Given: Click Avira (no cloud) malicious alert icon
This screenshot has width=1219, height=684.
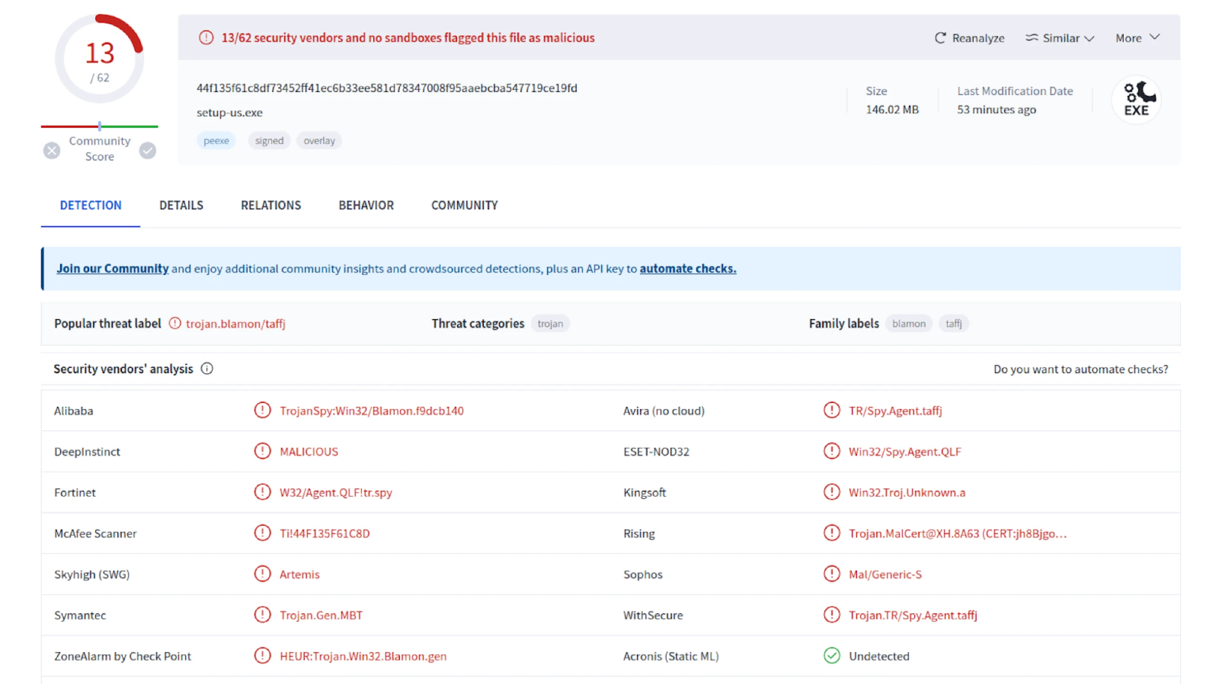Looking at the screenshot, I should click(x=831, y=410).
